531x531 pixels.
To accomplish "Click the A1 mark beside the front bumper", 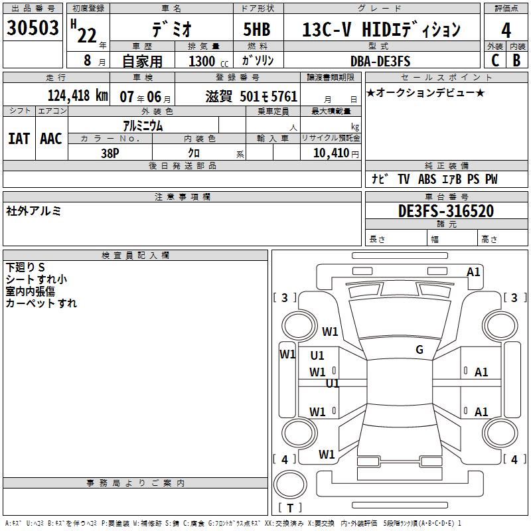I will pos(473,272).
